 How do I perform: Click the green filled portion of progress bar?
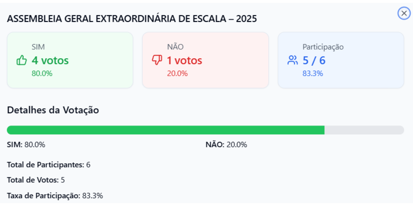tap(165, 130)
